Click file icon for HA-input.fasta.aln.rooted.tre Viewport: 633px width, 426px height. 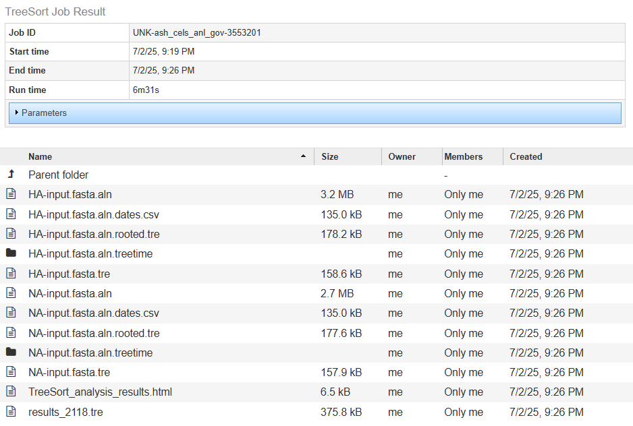click(11, 234)
